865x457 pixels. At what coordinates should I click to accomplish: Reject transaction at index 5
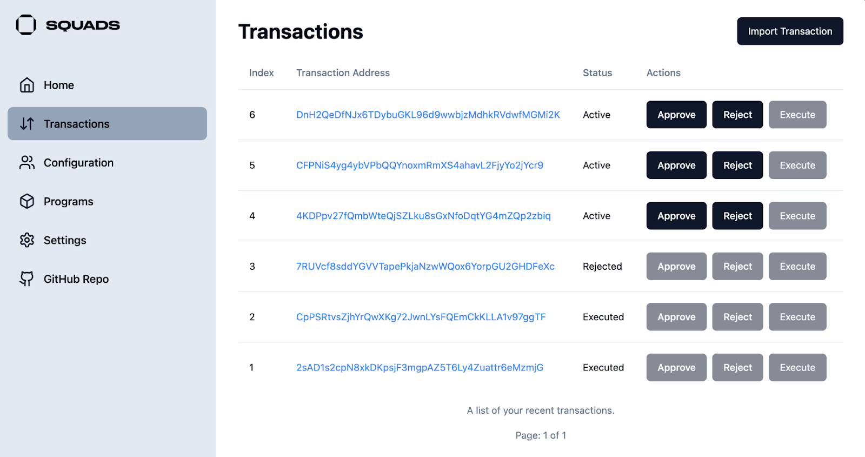point(737,165)
